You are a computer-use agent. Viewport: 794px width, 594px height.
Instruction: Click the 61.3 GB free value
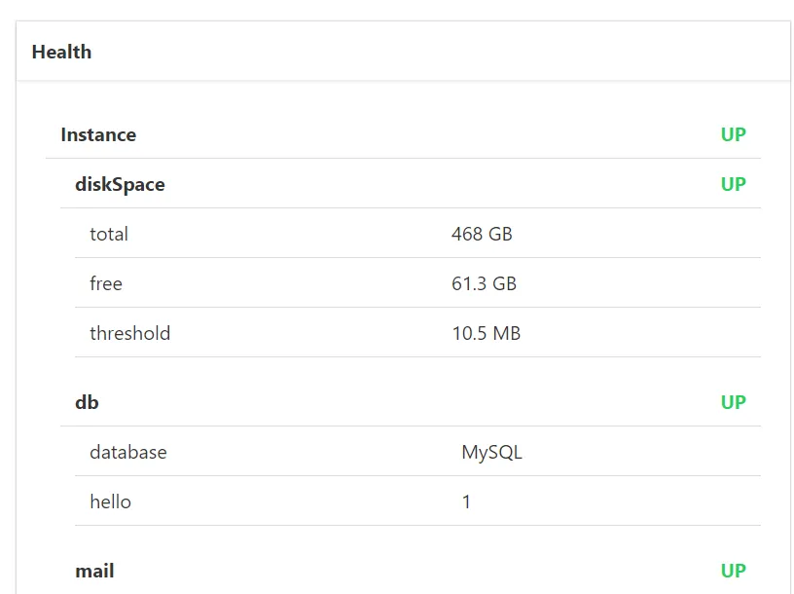coord(484,283)
